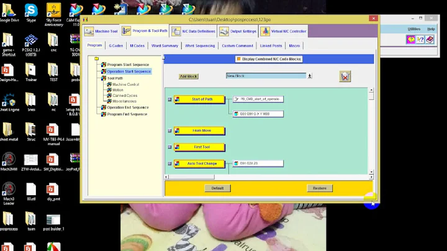The width and height of the screenshot is (447, 251).
Task: Select the PB_CMD_start_of_operation block
Action: (x=258, y=99)
